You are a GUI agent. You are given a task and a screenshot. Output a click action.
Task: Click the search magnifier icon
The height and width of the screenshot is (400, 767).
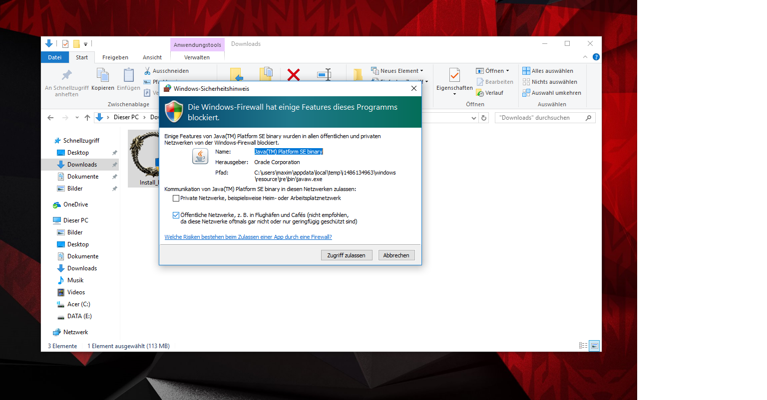click(x=588, y=118)
